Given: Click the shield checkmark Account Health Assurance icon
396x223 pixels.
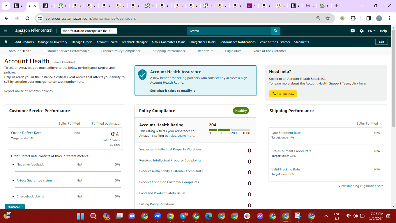Looking at the screenshot, I should click(142, 75).
